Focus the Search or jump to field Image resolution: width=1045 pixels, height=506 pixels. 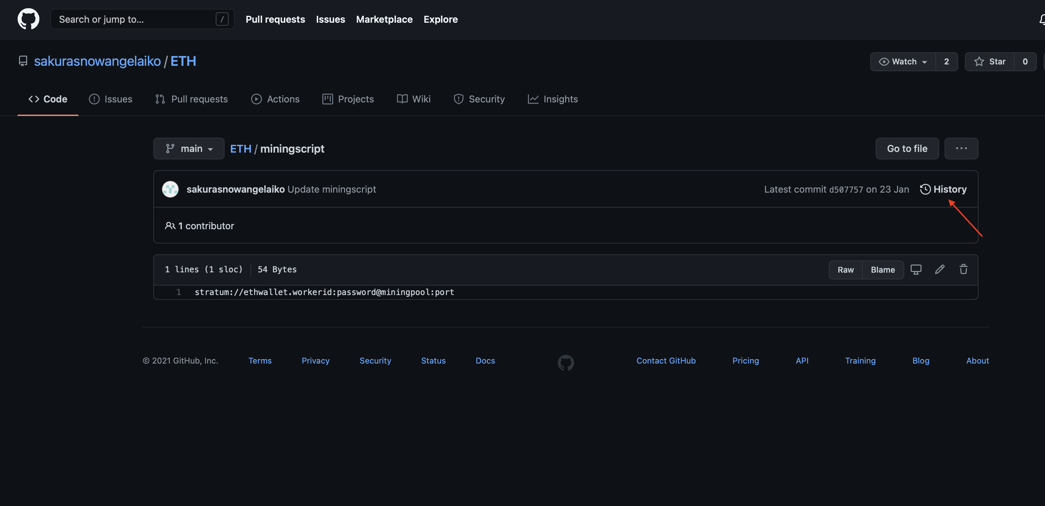click(142, 19)
